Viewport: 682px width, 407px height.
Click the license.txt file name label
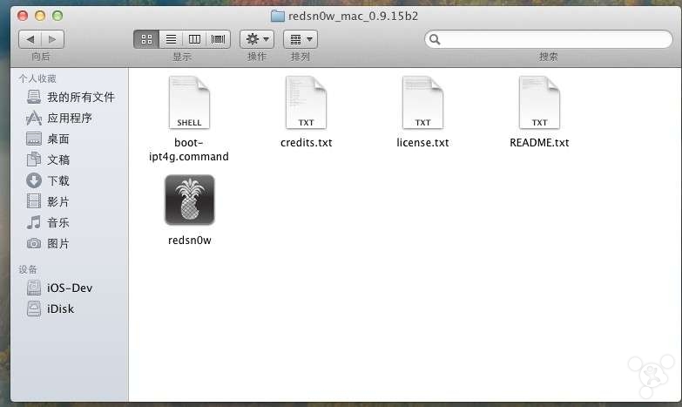422,143
